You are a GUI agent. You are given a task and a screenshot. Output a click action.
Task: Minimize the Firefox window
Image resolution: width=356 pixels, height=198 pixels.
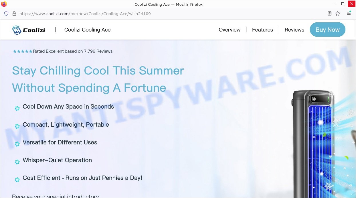click(334, 4)
